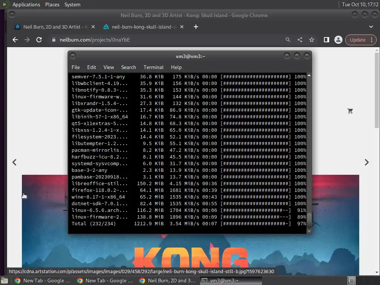
Task: Click the gtk-update-icon- line
Action: pos(189,110)
